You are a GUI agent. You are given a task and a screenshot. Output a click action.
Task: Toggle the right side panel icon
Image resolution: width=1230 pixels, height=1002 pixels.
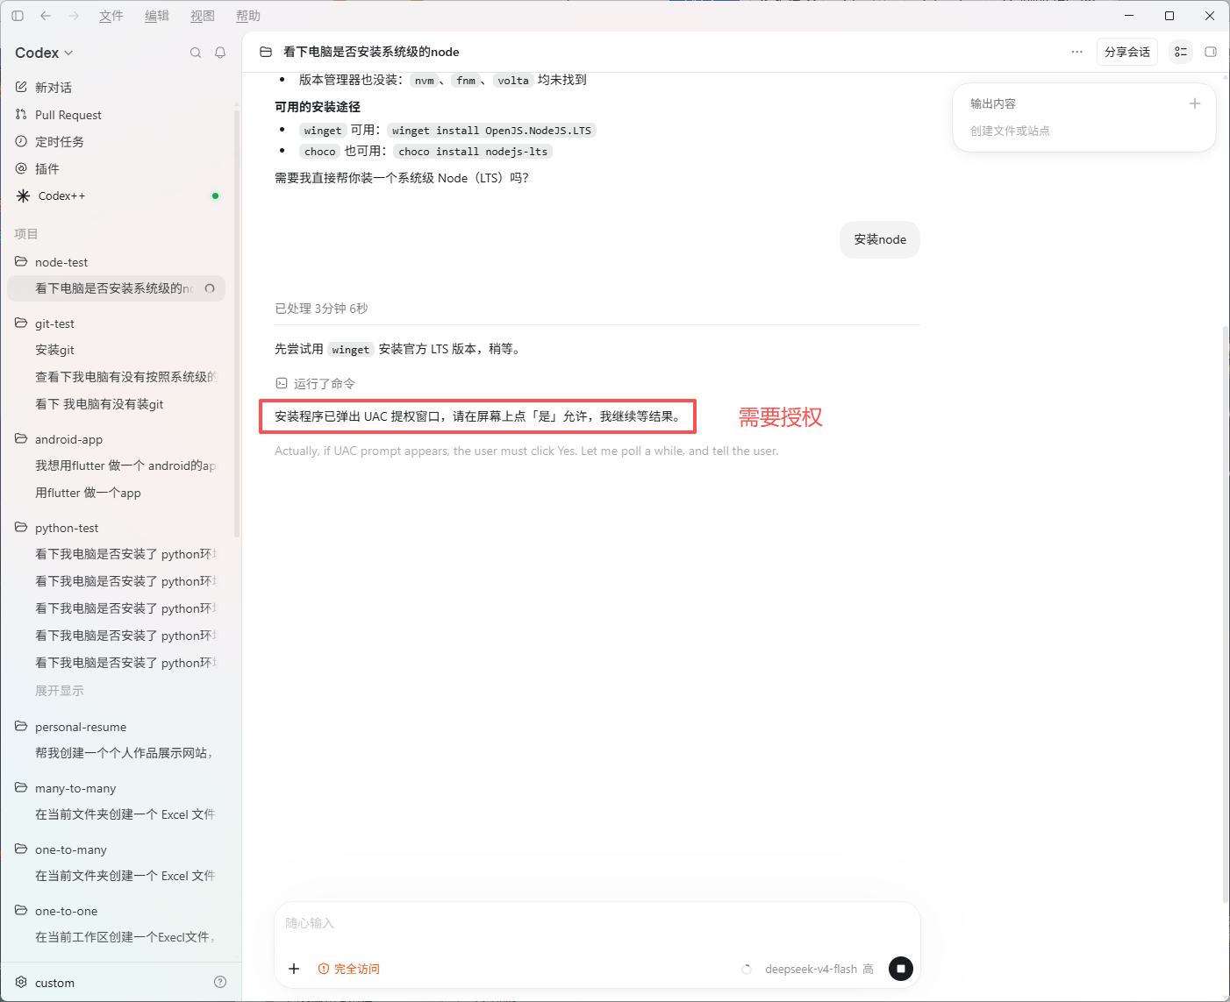pos(1211,52)
